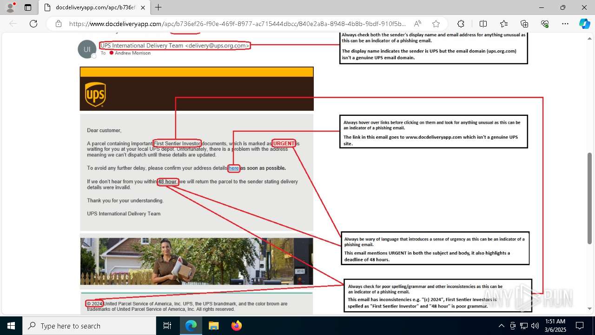Open the Favorites list icon
This screenshot has height=335, width=595.
[x=504, y=24]
